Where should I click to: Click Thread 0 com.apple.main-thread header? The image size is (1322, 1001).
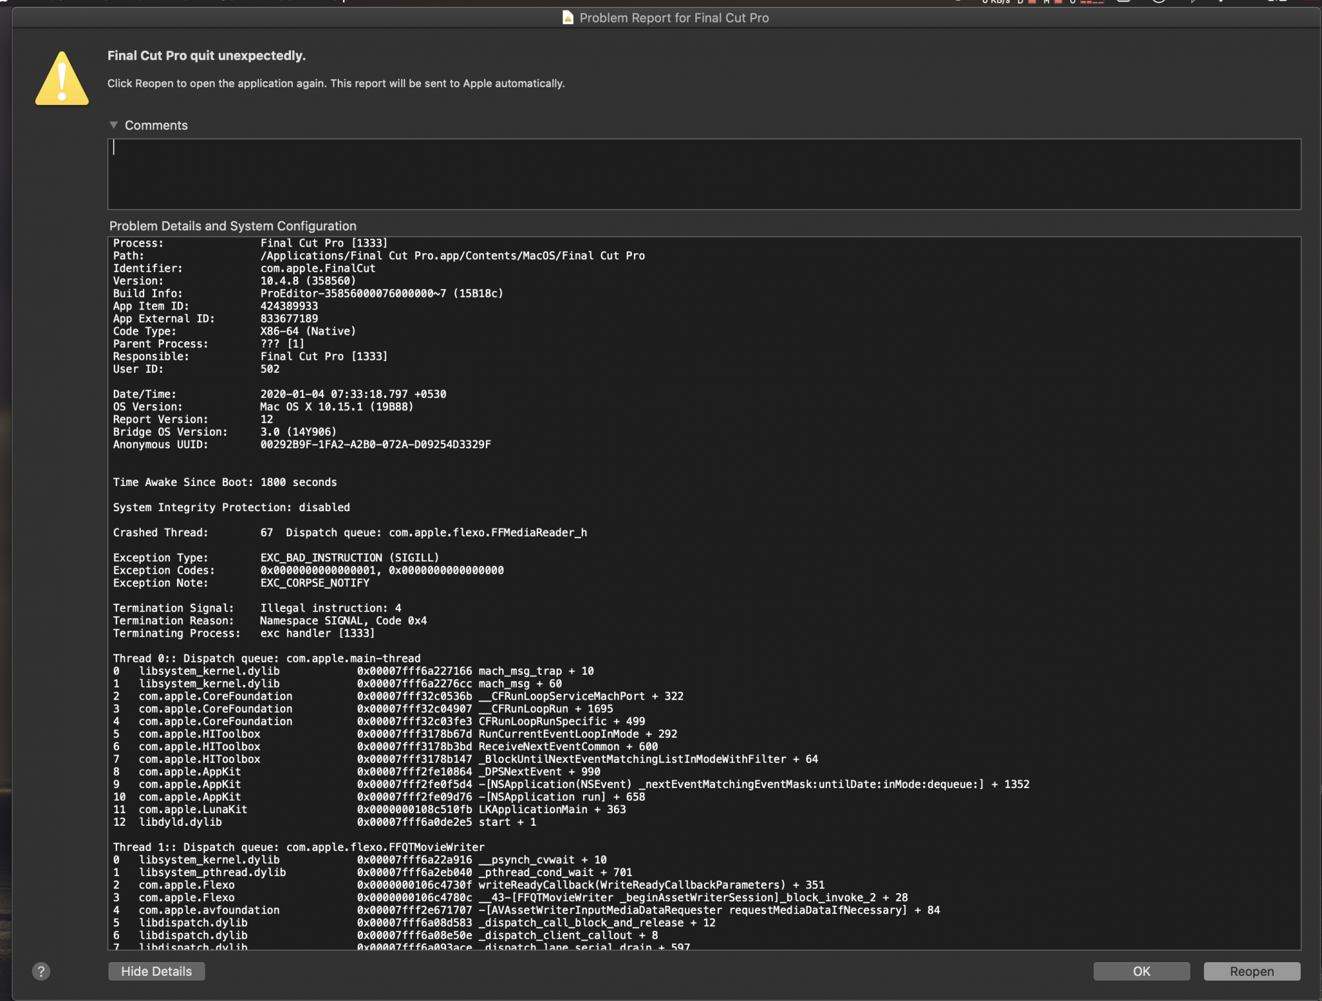click(266, 658)
